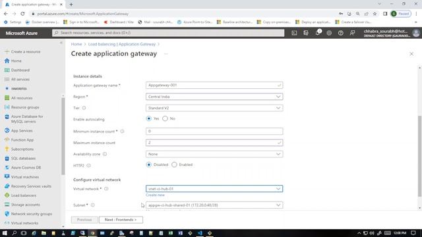This screenshot has width=422, height=237.
Task: Click the browser address bar URL
Action: tap(82, 14)
